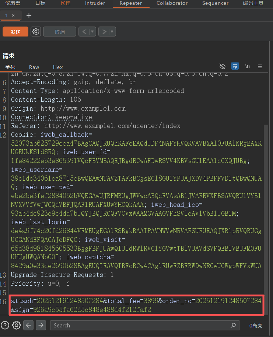Go to previous search match arrow
273x337 pixels.
[28, 325]
